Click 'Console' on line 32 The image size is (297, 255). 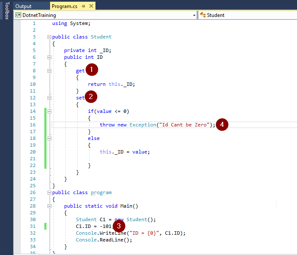[x=86, y=233]
